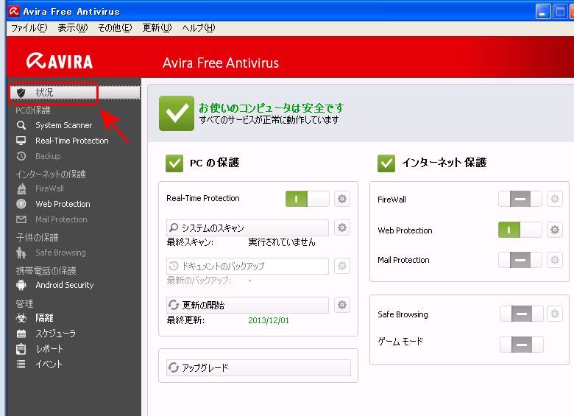574x416 pixels.
Task: Click the Backup clock icon in sidebar
Action: pos(21,156)
